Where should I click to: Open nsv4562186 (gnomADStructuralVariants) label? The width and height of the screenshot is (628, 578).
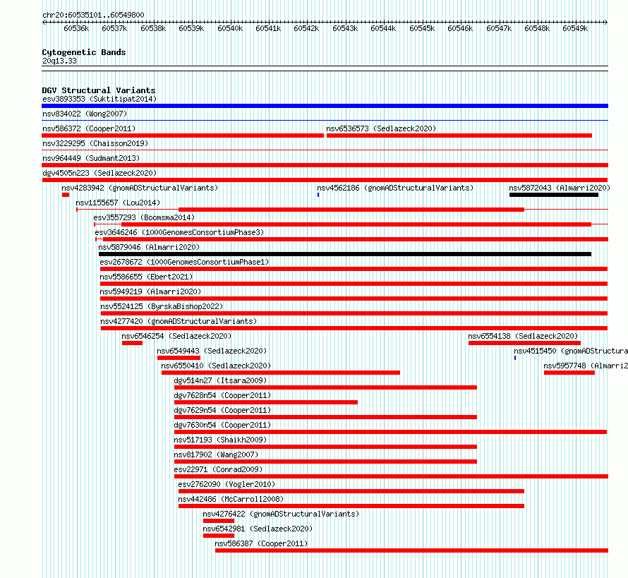point(395,188)
